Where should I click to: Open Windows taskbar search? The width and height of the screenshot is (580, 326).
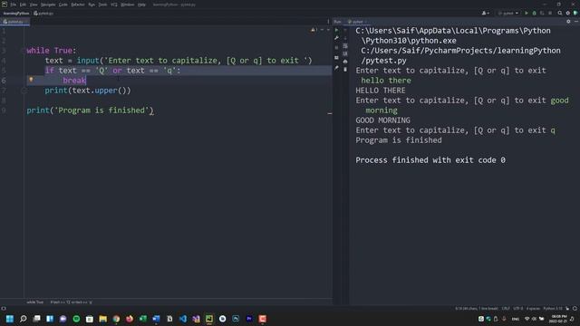click(23, 319)
